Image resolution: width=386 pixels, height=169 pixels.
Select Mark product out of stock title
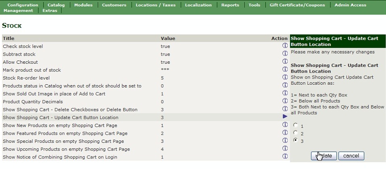pyautogui.click(x=32, y=70)
